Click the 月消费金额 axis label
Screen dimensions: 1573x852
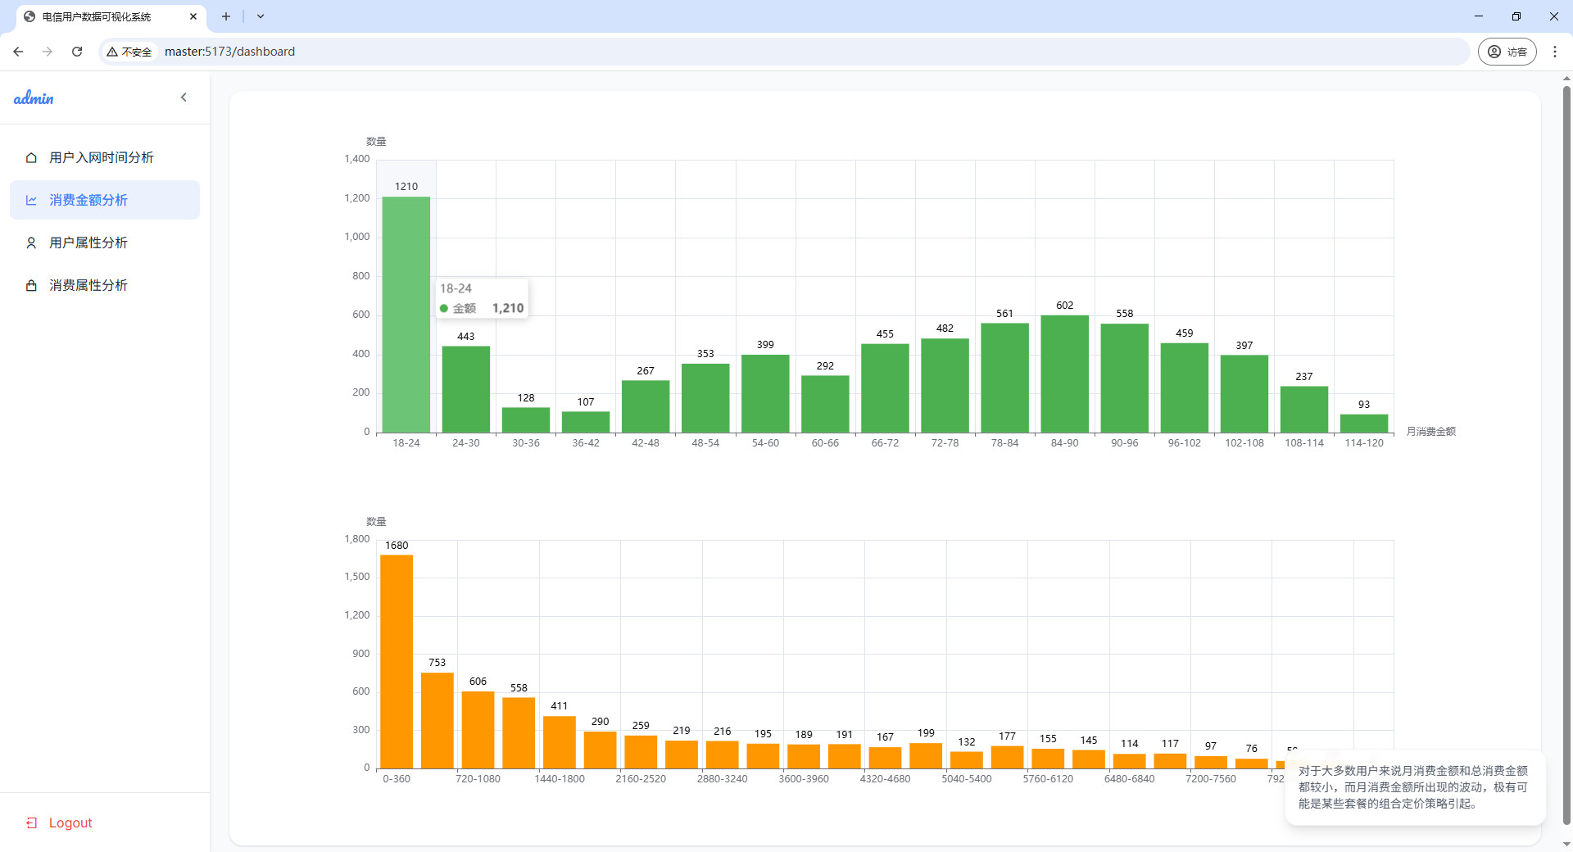[1431, 432]
